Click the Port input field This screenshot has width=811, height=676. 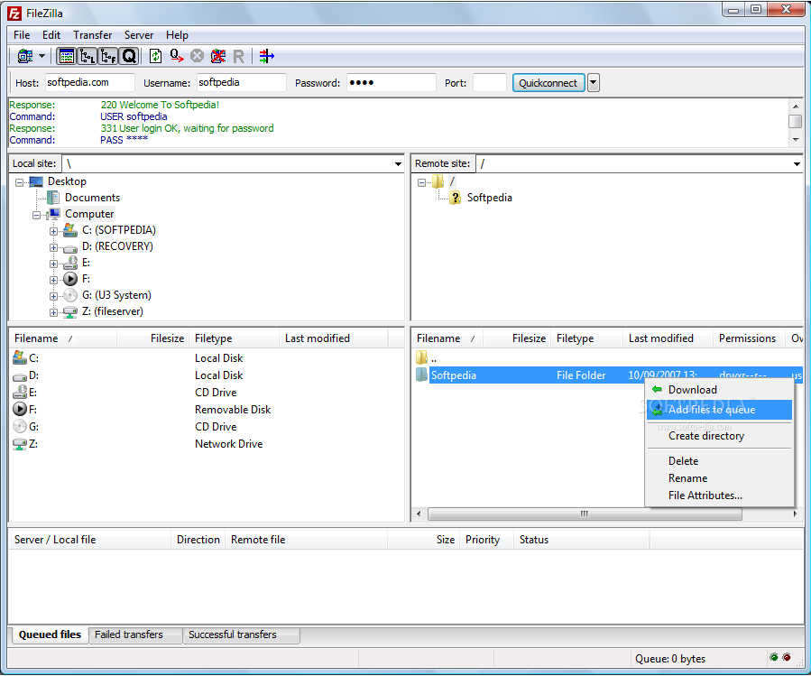(x=489, y=83)
